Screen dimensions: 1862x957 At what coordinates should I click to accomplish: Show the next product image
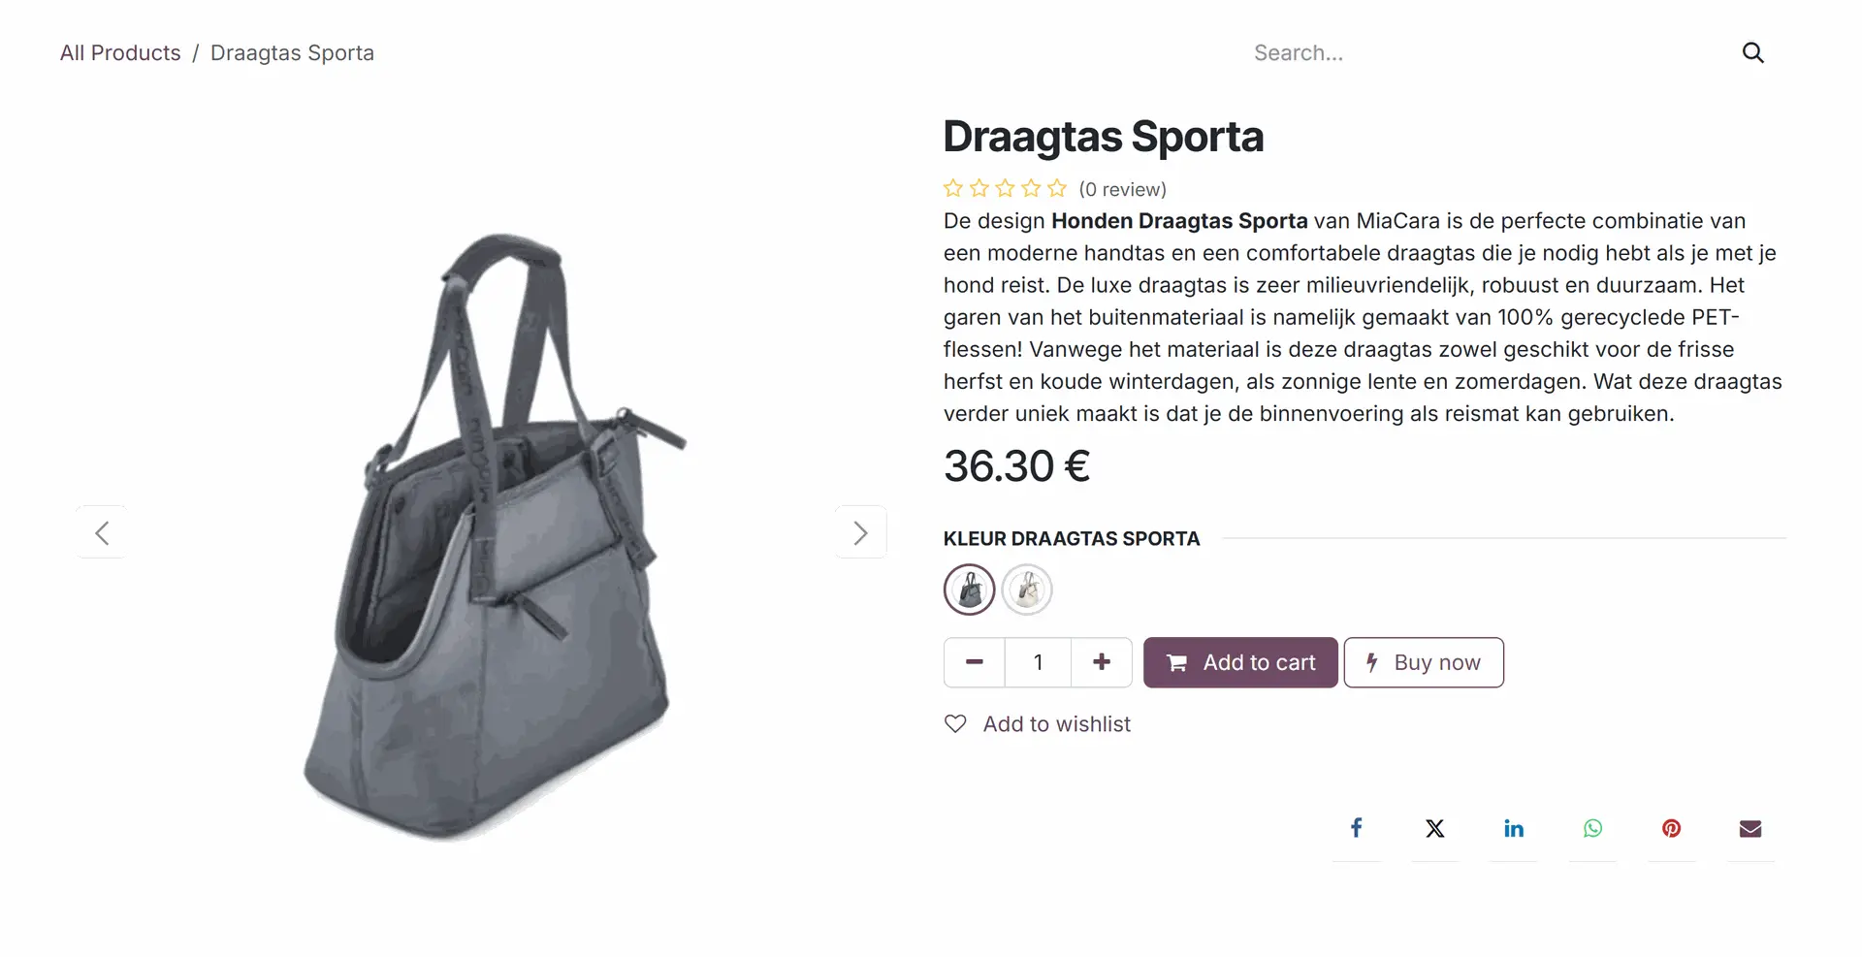860,532
